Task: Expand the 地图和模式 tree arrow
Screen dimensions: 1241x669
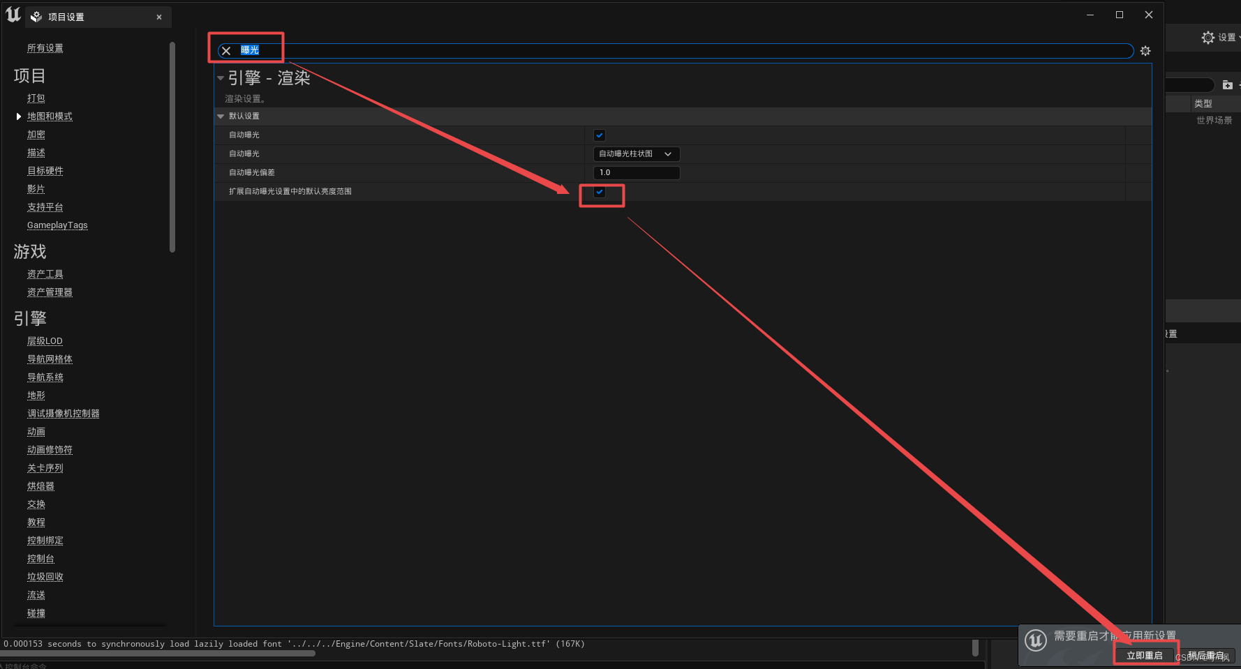Action: pos(18,116)
